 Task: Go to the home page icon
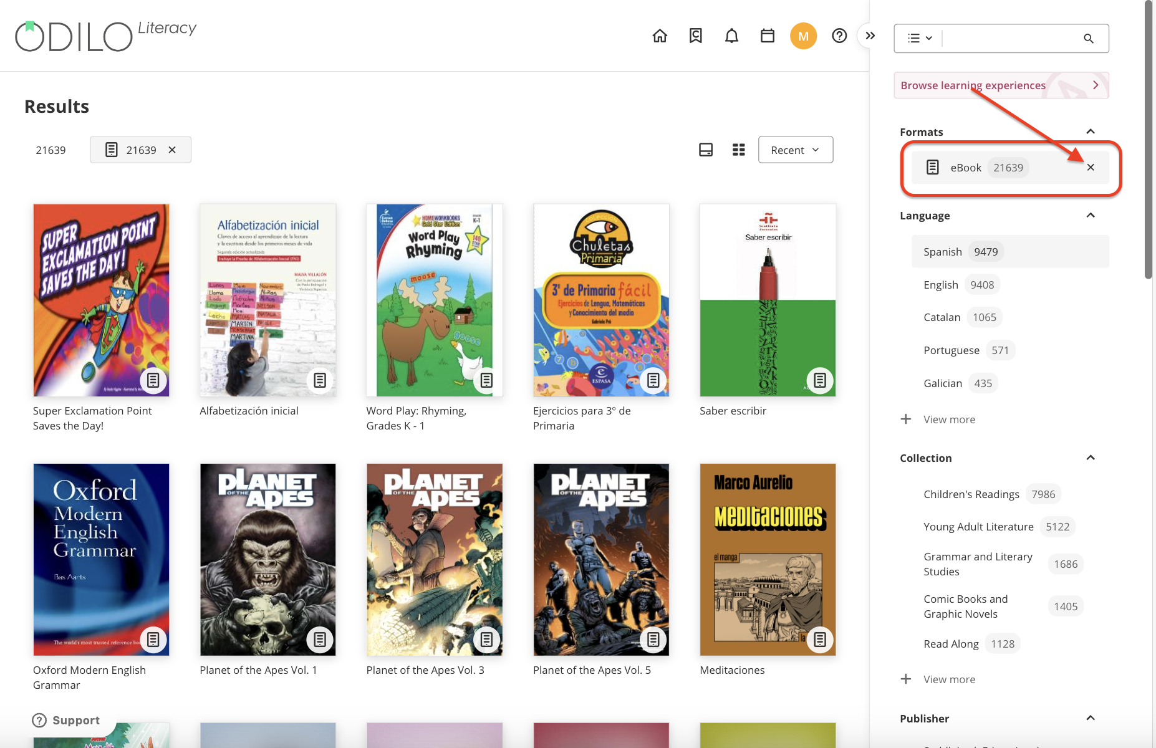pyautogui.click(x=660, y=36)
